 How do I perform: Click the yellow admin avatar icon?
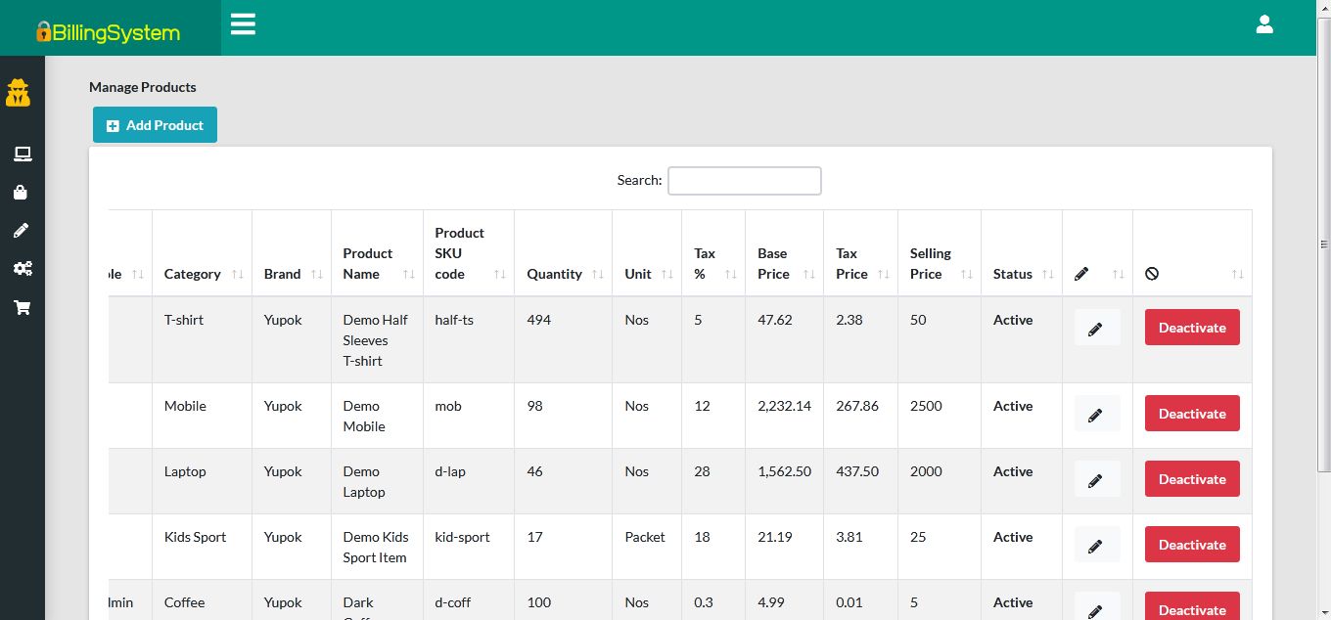(x=18, y=93)
